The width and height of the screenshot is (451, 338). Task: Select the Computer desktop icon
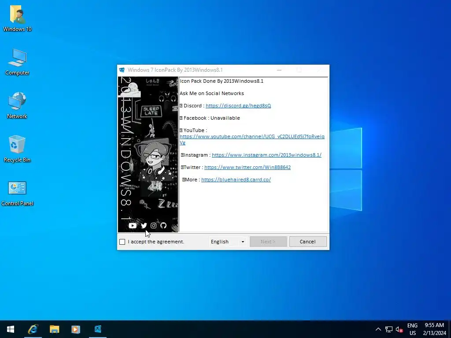pos(17,62)
